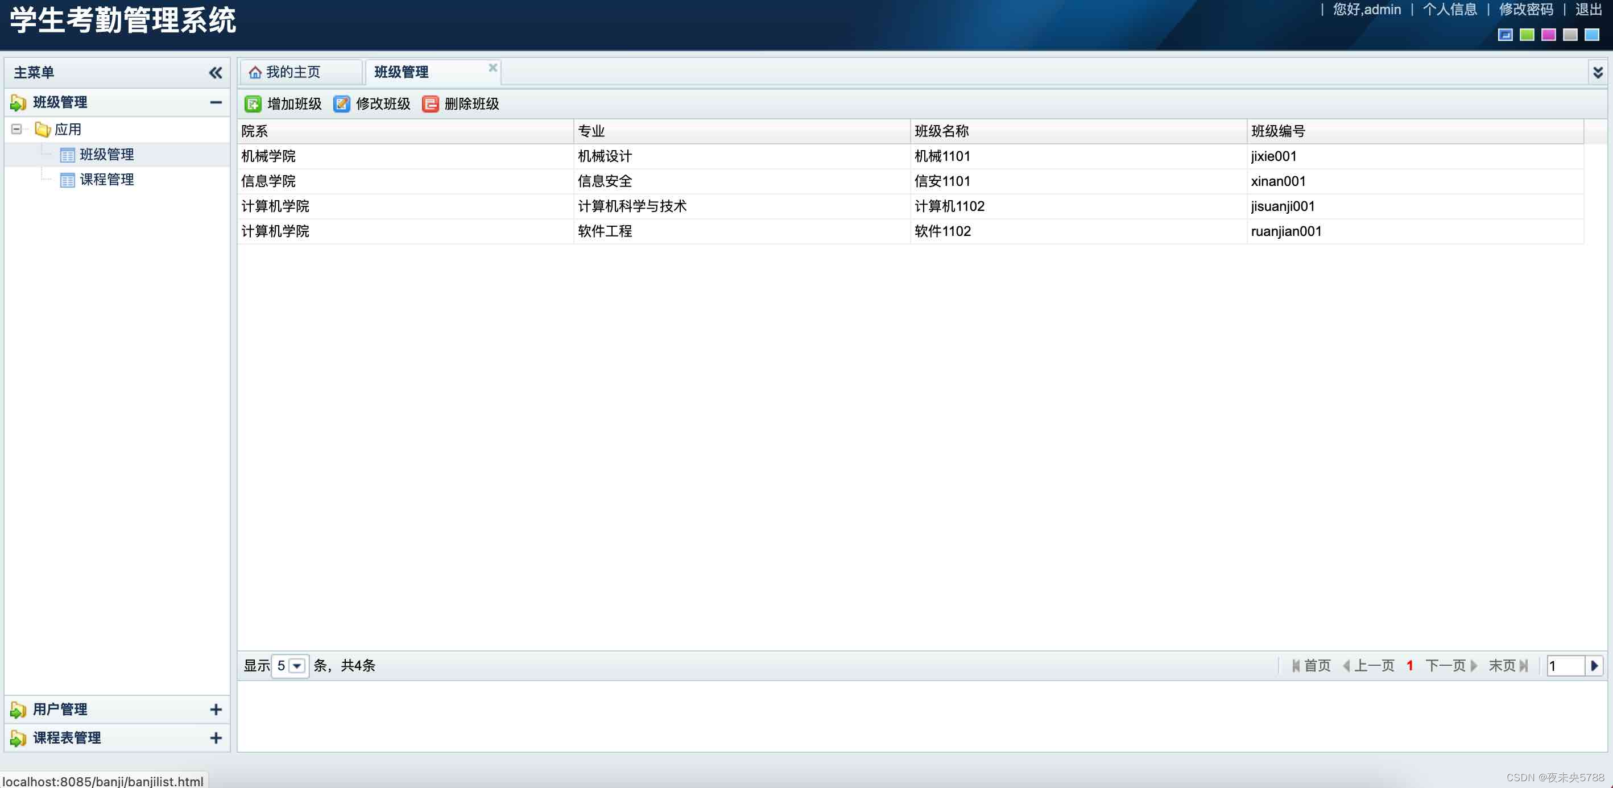Screen dimensions: 1613x788
Task: Open the rows-per-page dropdown showing 5
Action: pos(297,666)
